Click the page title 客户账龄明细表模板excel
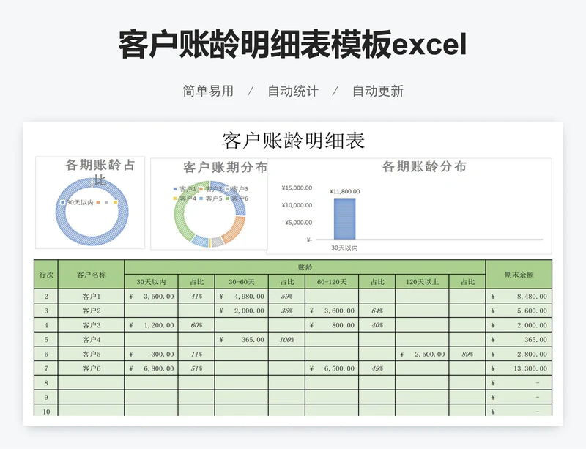The image size is (586, 449). (x=292, y=45)
